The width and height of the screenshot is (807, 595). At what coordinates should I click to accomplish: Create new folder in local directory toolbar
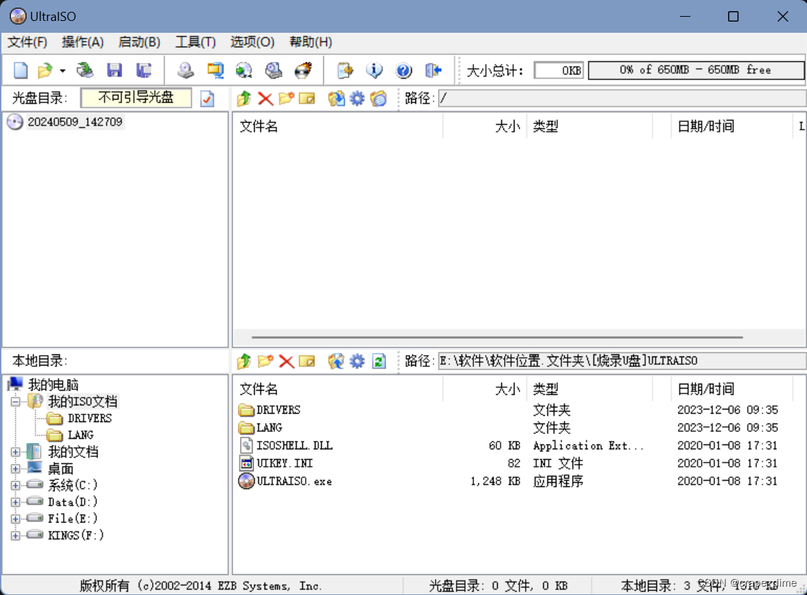coord(265,361)
